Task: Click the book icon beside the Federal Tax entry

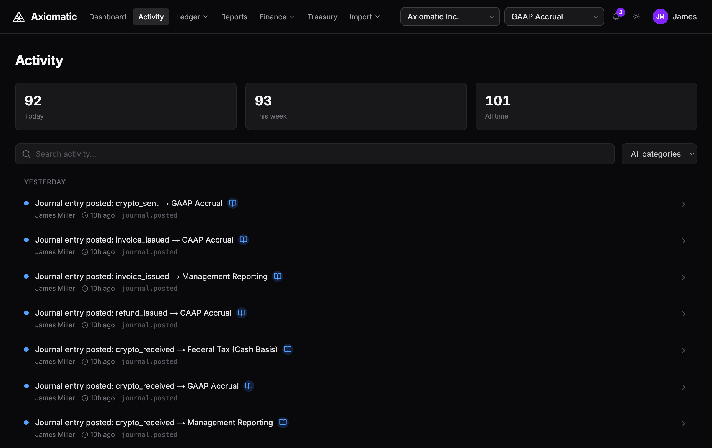Action: 287,349
